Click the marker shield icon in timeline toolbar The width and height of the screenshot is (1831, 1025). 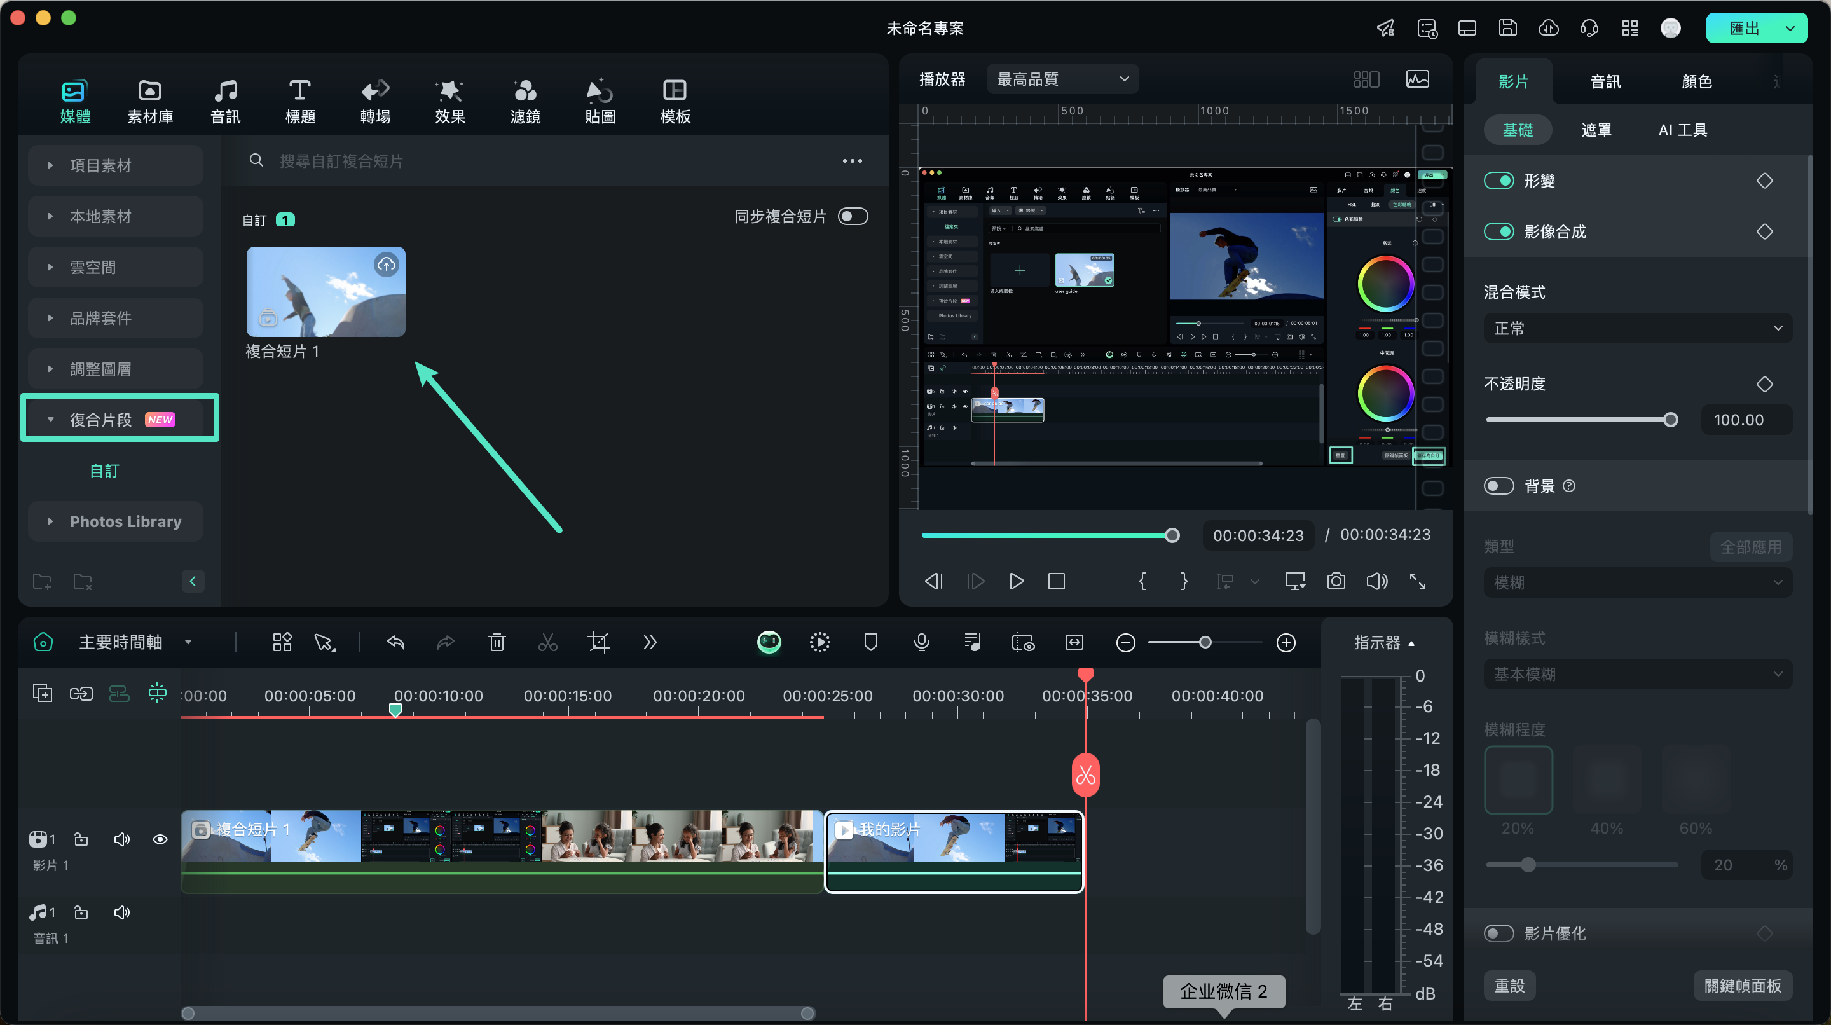(x=871, y=643)
